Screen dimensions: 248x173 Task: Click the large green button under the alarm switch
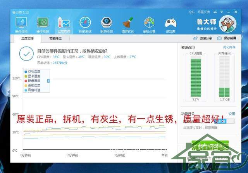210,146
